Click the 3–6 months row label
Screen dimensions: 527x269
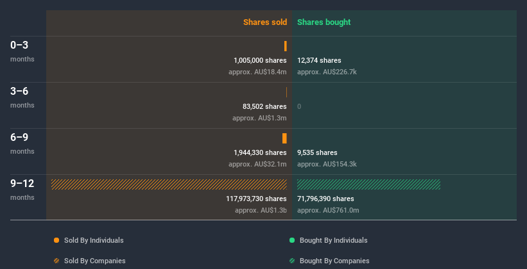click(22, 97)
